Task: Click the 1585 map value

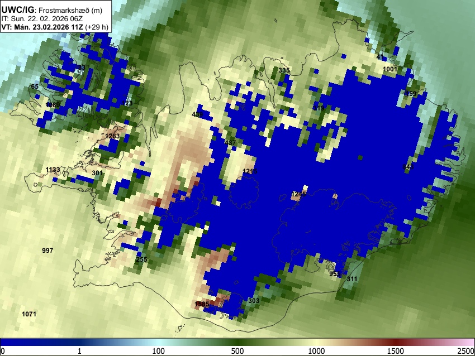Action: (x=202, y=304)
